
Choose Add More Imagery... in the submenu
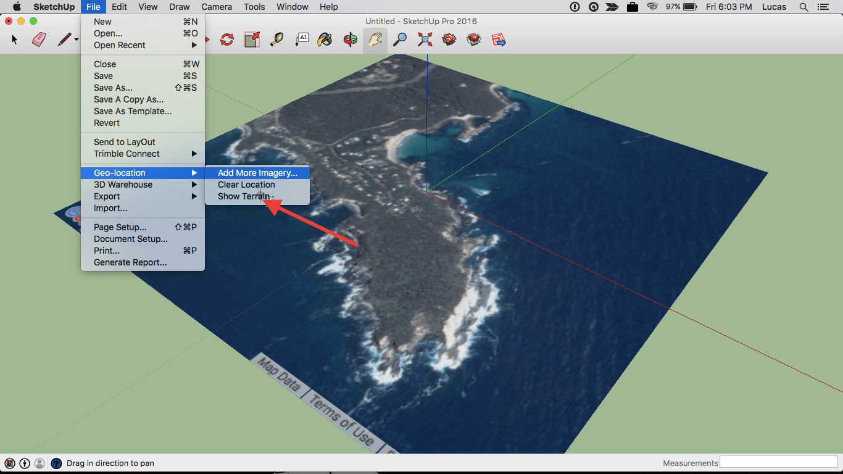(x=257, y=173)
